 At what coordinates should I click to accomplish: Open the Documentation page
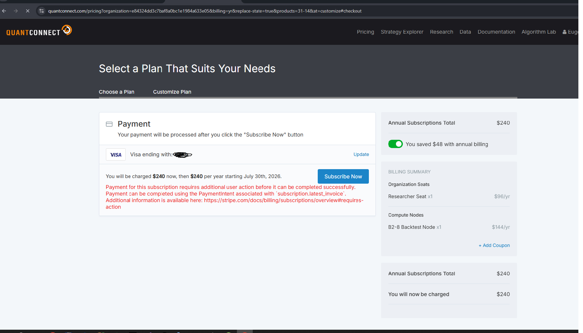click(496, 32)
